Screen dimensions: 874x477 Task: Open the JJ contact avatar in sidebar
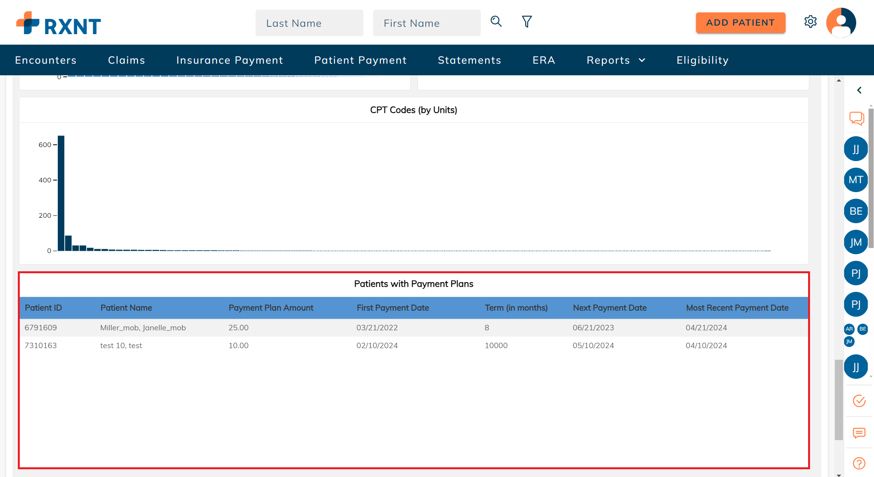(x=856, y=149)
